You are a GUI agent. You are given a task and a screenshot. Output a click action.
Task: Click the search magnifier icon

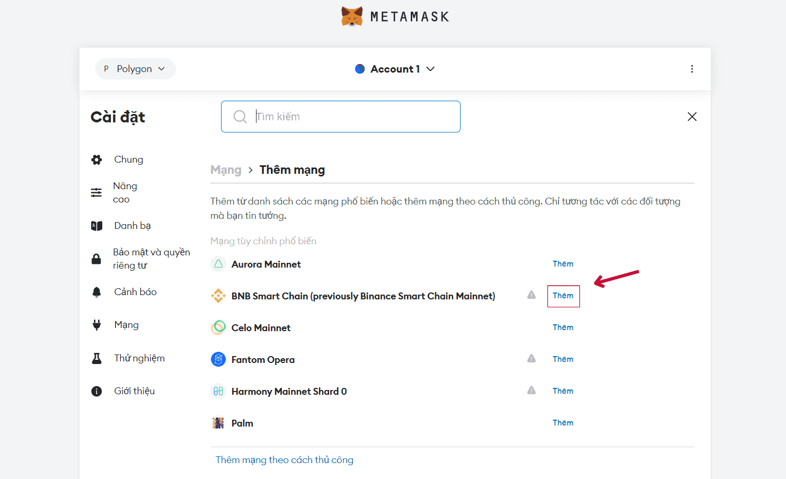(x=240, y=117)
